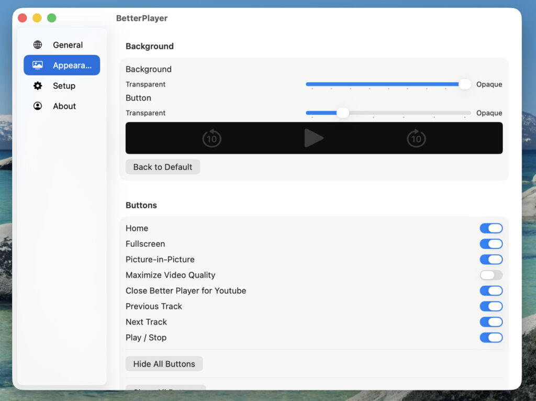Turn off the Next Track toggle
Image resolution: width=536 pixels, height=401 pixels.
click(491, 322)
